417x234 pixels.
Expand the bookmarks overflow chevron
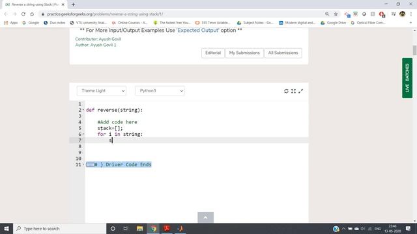(x=410, y=23)
